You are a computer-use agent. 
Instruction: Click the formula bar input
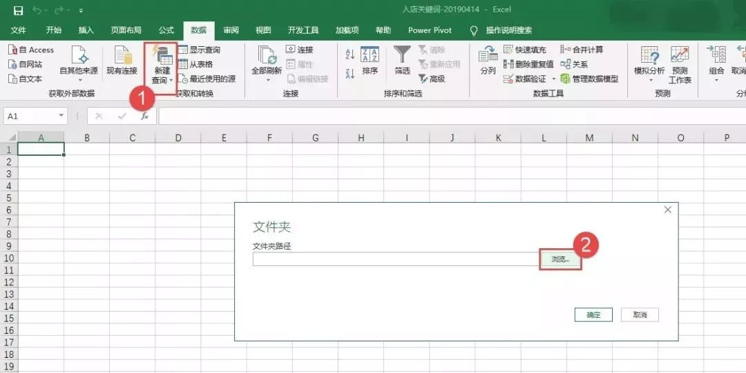[452, 116]
